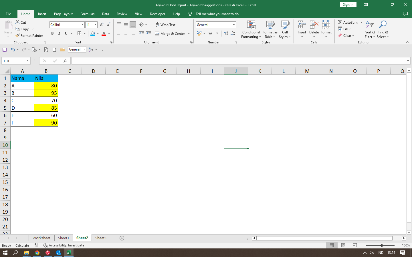Click Open folder icon in quick toolbar
412x257 pixels.
click(x=63, y=50)
